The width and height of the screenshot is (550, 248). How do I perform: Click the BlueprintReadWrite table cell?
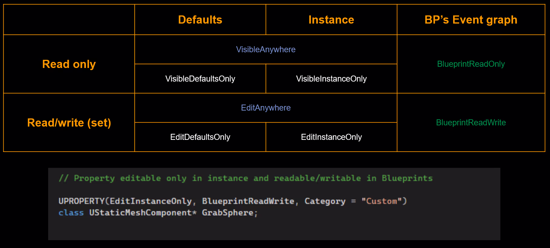click(x=471, y=123)
